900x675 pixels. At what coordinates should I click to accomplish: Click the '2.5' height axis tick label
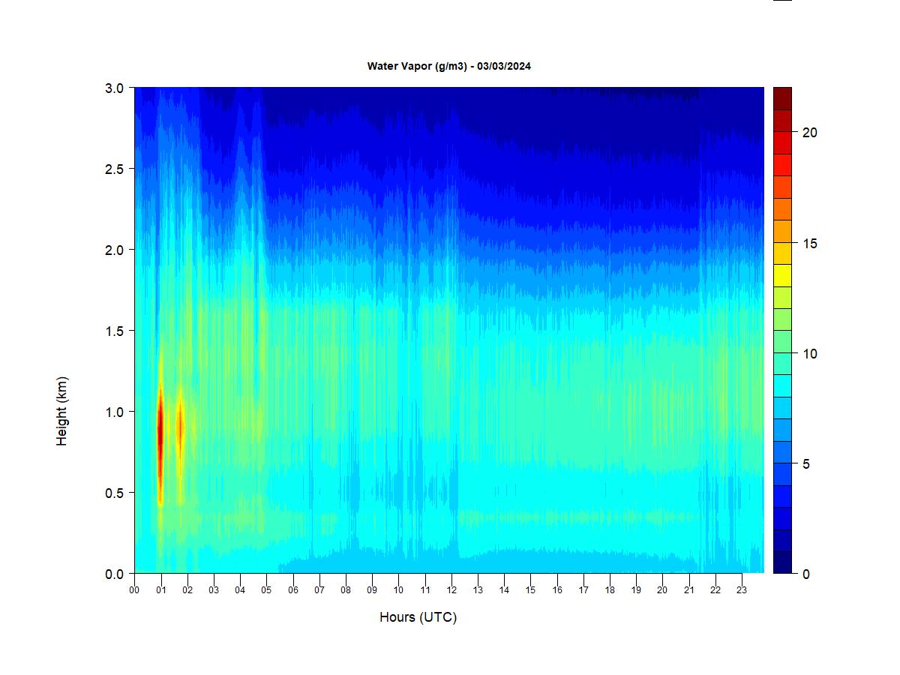pos(115,169)
